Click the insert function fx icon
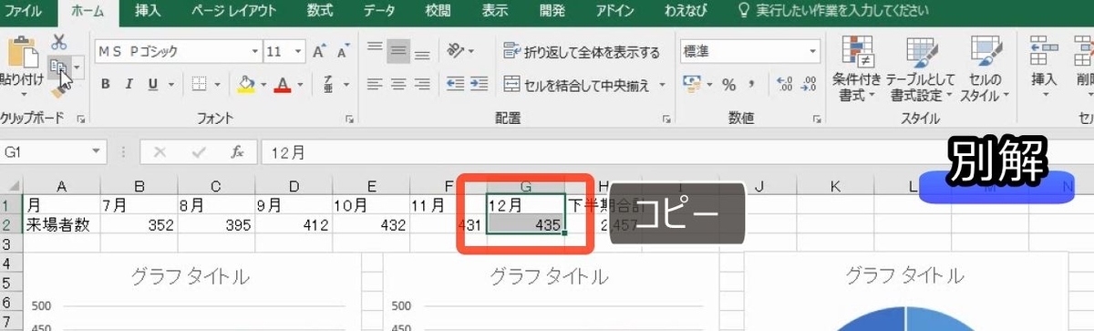The image size is (1094, 331). (x=237, y=152)
